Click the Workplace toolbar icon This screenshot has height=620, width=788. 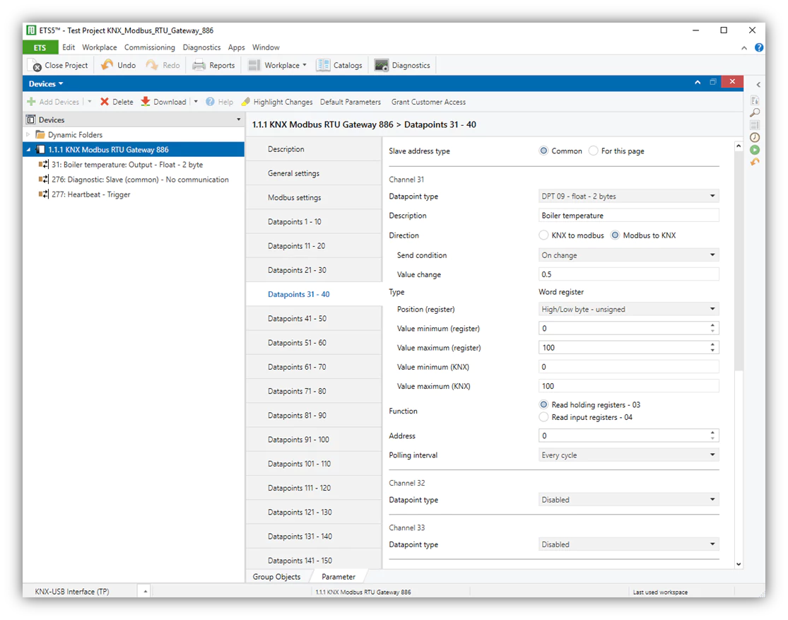point(254,65)
